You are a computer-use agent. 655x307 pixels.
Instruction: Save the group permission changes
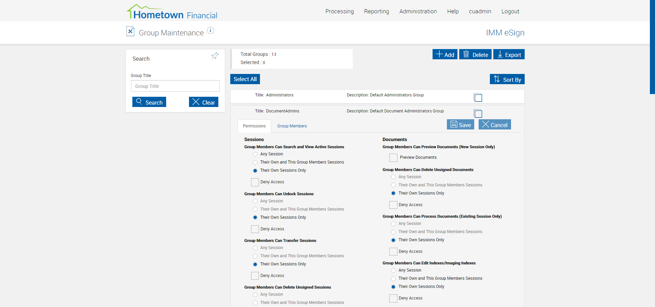(460, 125)
